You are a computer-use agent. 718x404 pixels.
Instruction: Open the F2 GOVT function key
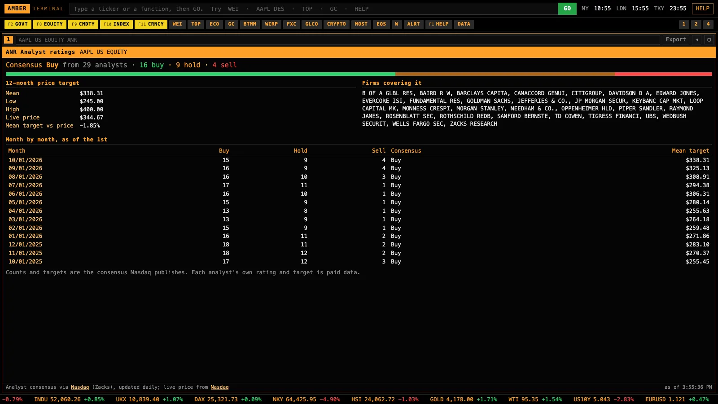(x=18, y=24)
